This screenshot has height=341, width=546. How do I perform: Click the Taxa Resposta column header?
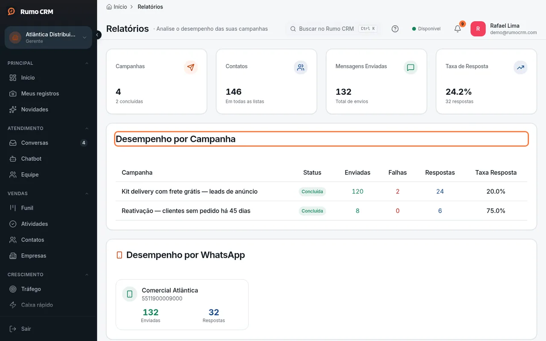[x=496, y=173]
